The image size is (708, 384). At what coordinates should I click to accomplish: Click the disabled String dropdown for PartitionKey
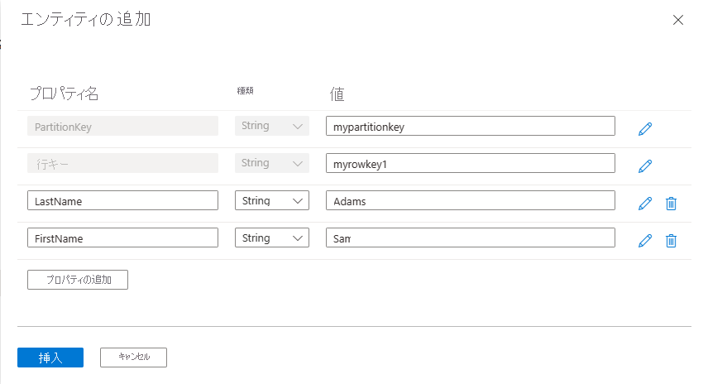[272, 126]
